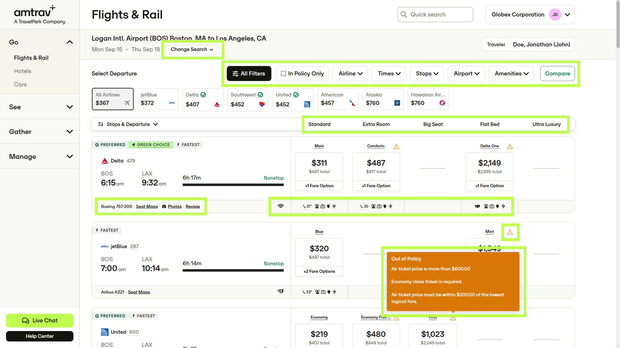Open Hotels in the sidebar
Image resolution: width=620 pixels, height=348 pixels.
(23, 71)
